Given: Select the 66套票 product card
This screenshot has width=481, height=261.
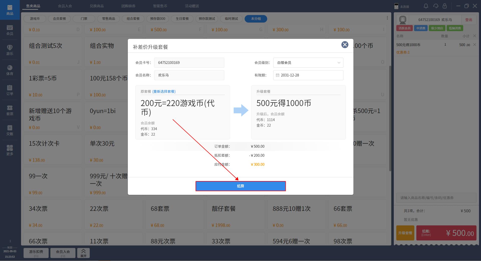Looking at the screenshot, I should coord(358,214).
